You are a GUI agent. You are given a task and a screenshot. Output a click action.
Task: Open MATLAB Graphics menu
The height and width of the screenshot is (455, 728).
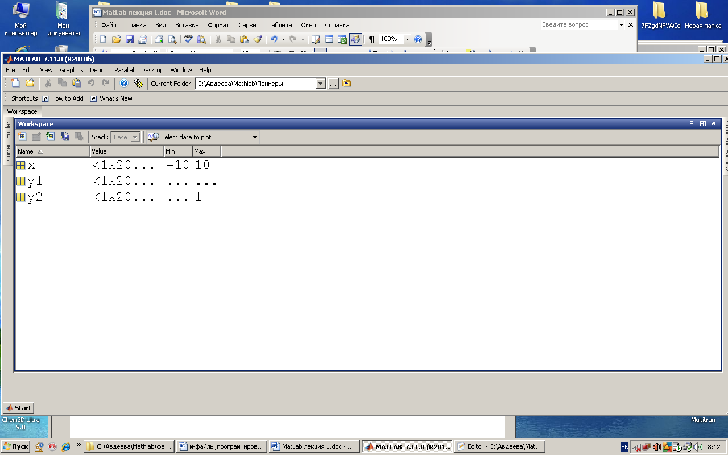(72, 70)
